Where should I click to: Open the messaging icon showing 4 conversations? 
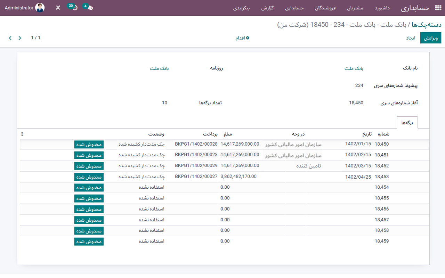pyautogui.click(x=88, y=7)
